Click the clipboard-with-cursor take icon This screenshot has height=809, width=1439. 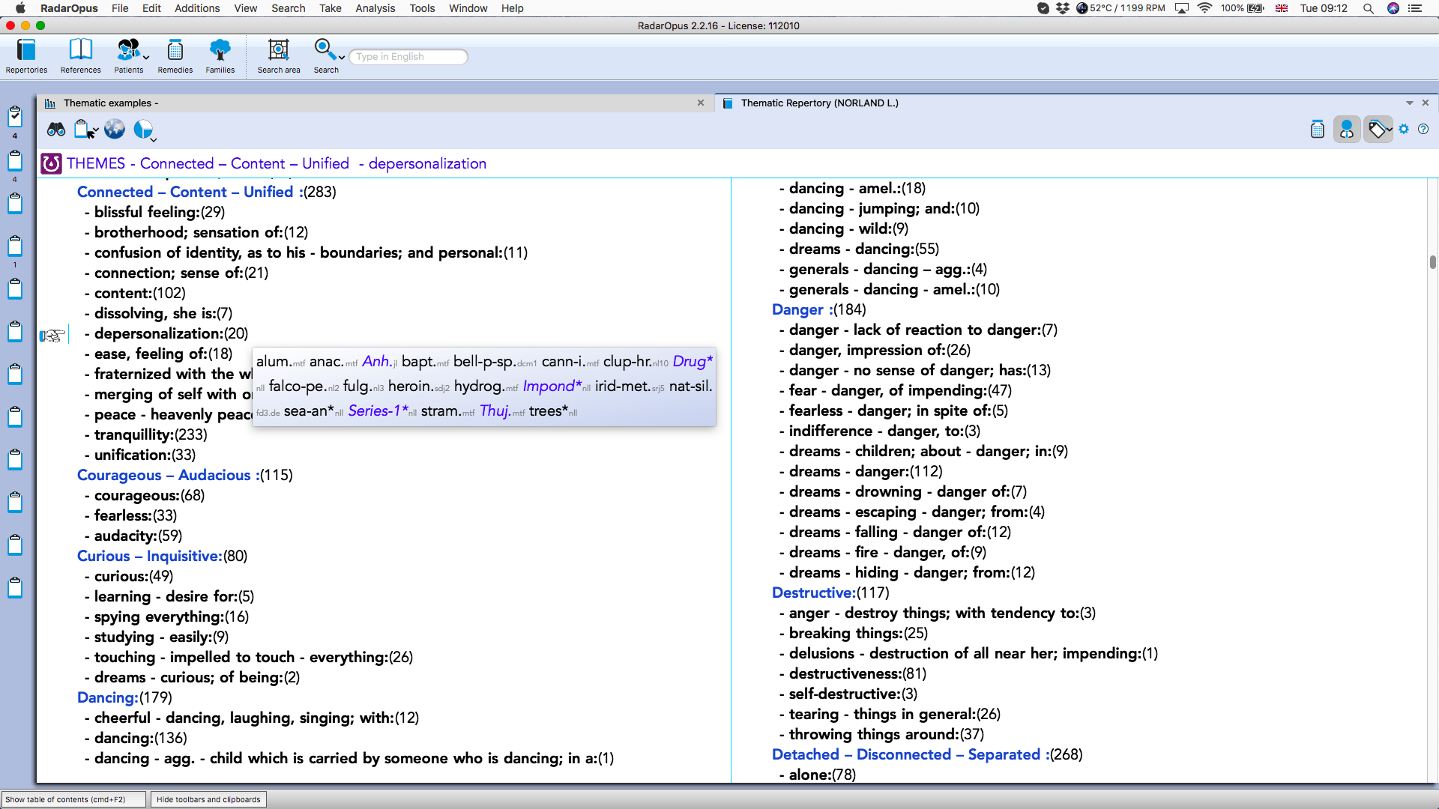tap(83, 130)
